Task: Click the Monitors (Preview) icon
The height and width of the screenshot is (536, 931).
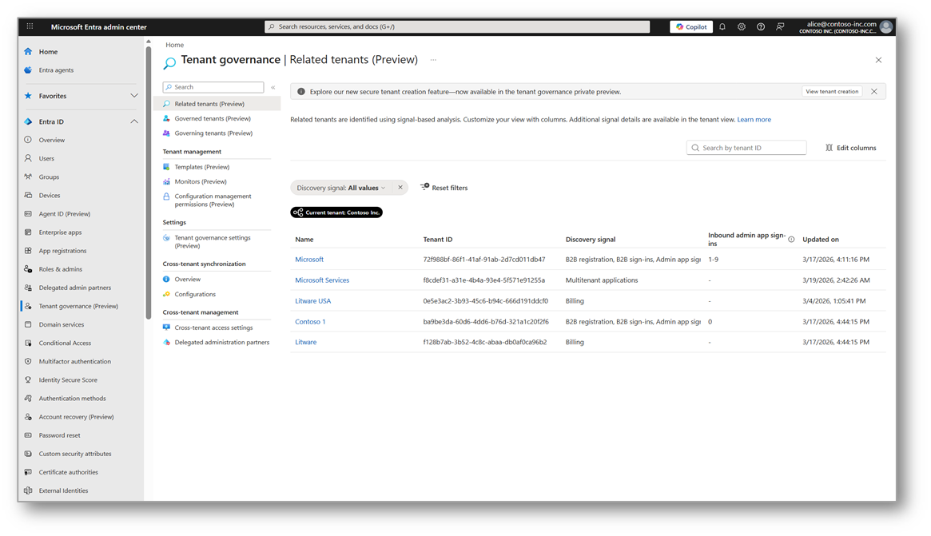Action: point(166,181)
